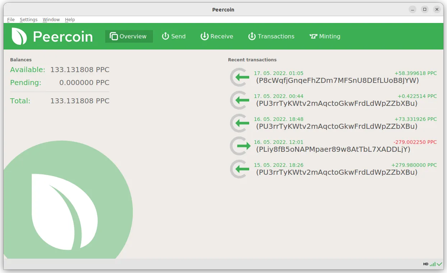Click the 17. 05. 2022. 01:05 timestamp
This screenshot has width=447, height=273.
coord(279,73)
